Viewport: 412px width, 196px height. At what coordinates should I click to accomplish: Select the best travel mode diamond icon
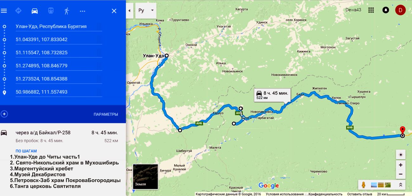[x=18, y=11]
